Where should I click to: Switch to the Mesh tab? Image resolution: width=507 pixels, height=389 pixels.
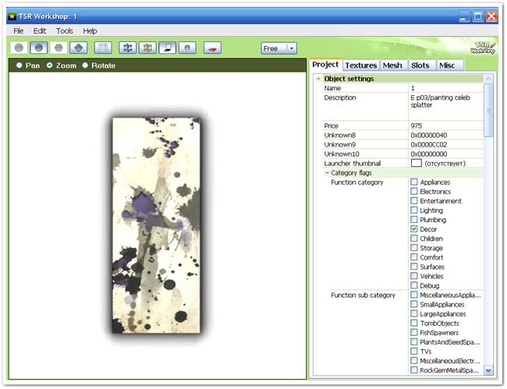pyautogui.click(x=392, y=65)
